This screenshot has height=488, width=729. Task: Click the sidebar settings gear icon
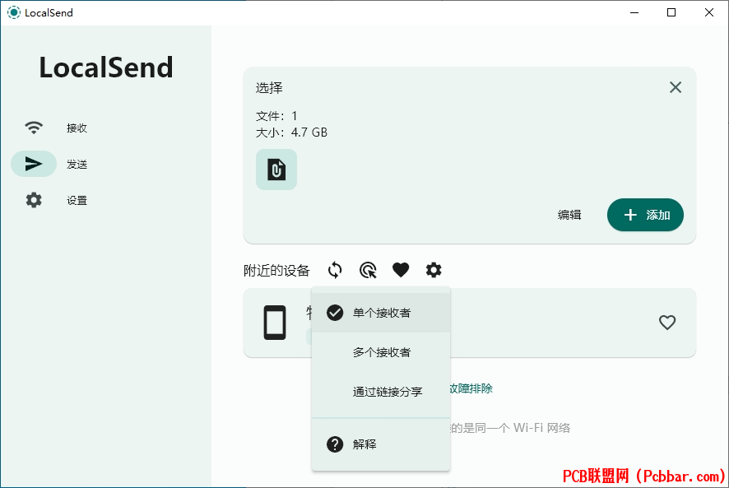pyautogui.click(x=34, y=200)
